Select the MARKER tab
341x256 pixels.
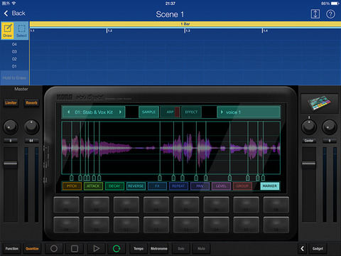click(x=270, y=186)
